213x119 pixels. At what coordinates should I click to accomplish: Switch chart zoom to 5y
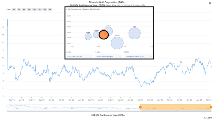point(40,10)
